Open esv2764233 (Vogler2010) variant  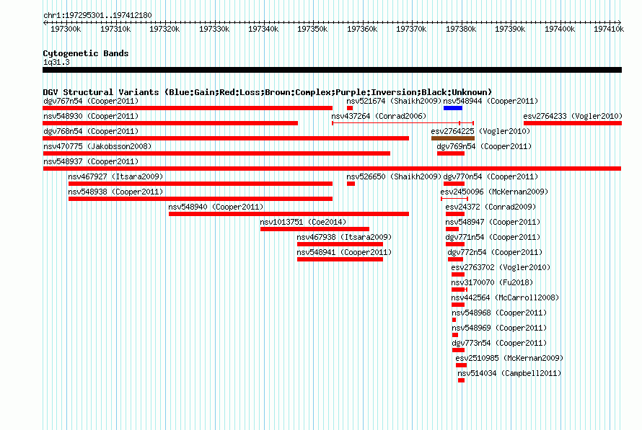[573, 116]
